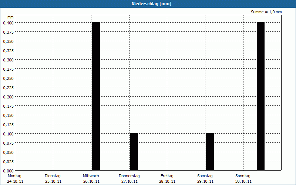This screenshot has height=185, width=296.
Task: Click the date 29.10.11
Action: [x=205, y=181]
